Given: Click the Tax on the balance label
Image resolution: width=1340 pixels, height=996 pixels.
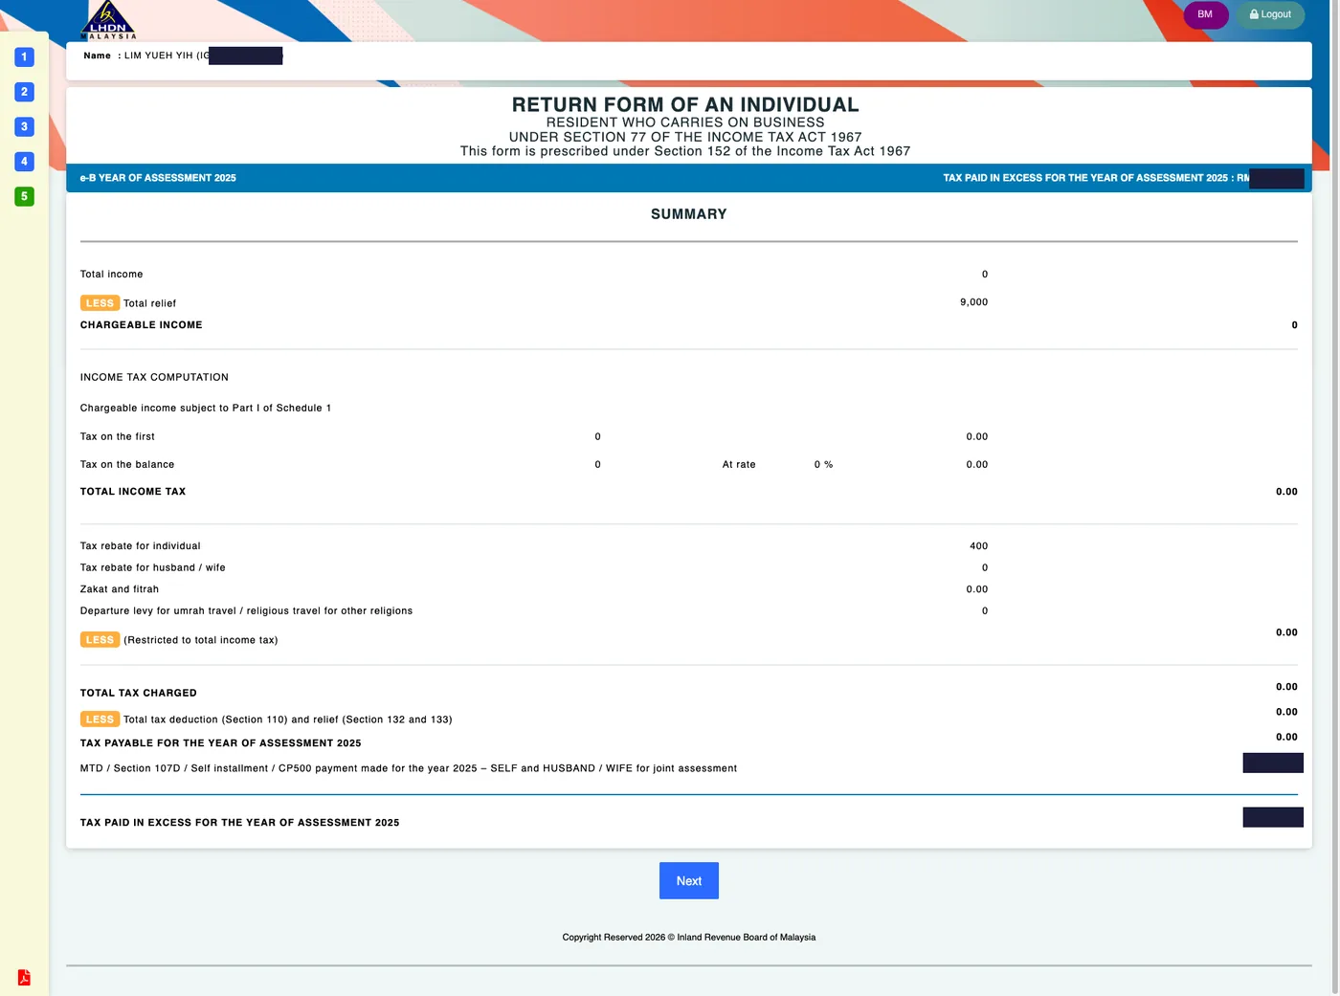Looking at the screenshot, I should click(127, 465).
